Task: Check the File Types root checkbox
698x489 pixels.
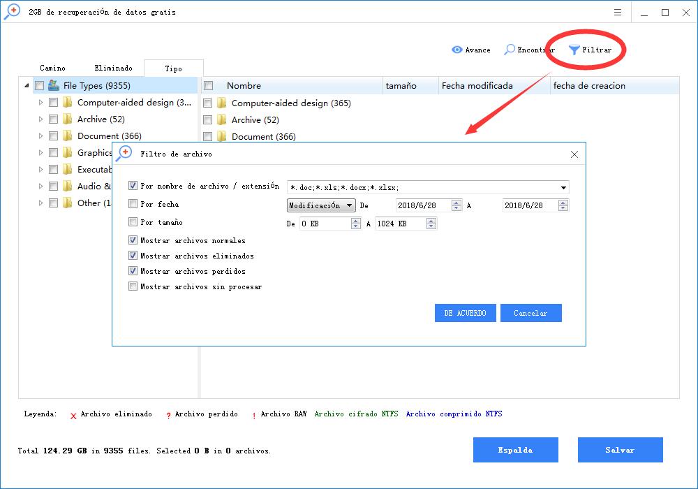Action: click(40, 85)
